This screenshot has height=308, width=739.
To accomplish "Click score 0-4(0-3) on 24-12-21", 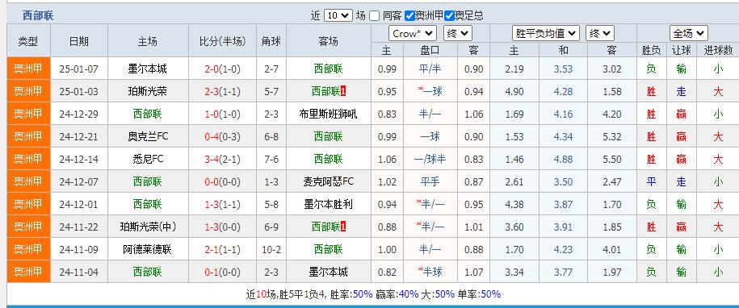I will click(222, 137).
